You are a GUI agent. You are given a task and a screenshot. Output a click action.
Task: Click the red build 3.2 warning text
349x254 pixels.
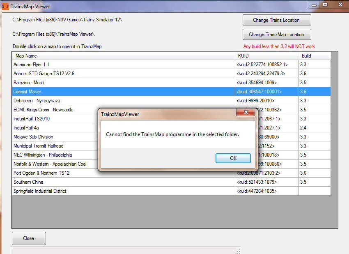pos(279,46)
